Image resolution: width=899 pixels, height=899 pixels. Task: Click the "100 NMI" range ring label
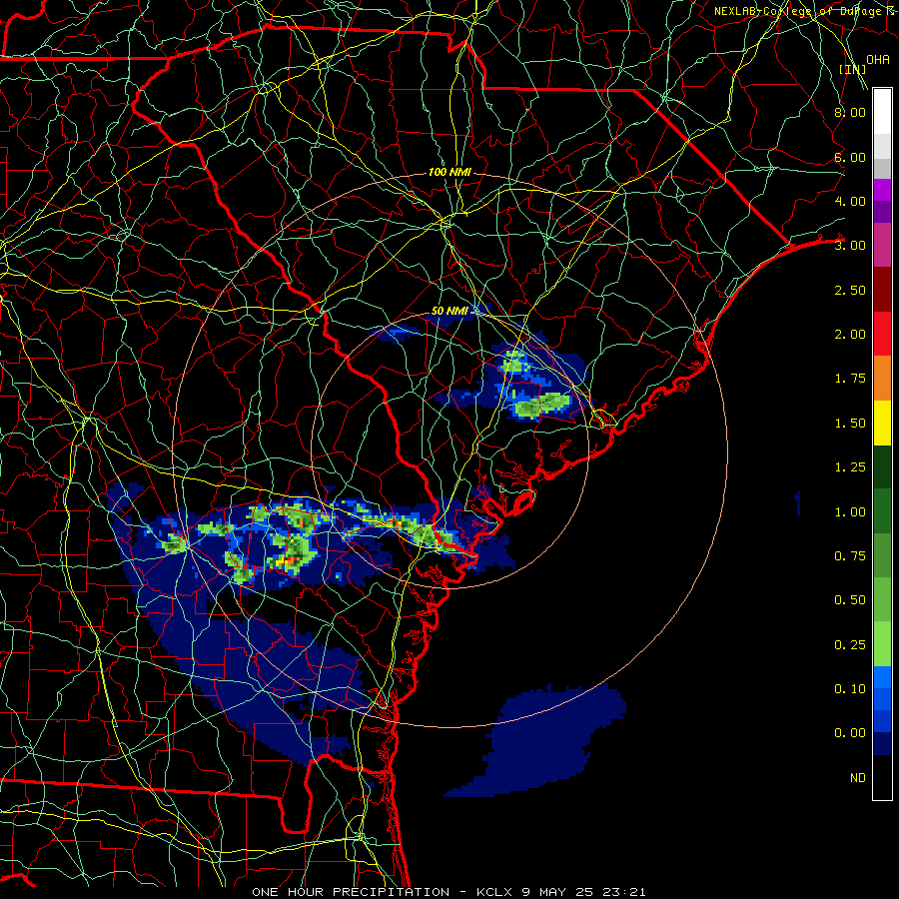[x=449, y=172]
